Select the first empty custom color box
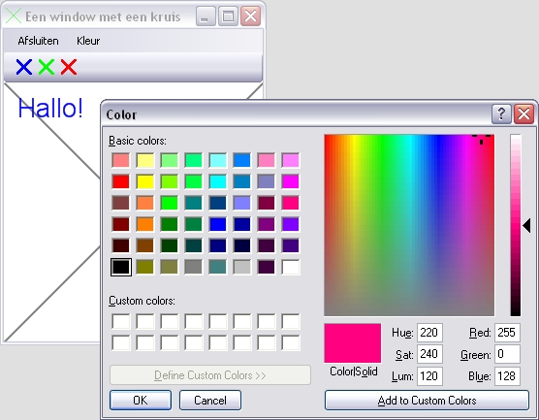This screenshot has width=539, height=420. pos(121,321)
